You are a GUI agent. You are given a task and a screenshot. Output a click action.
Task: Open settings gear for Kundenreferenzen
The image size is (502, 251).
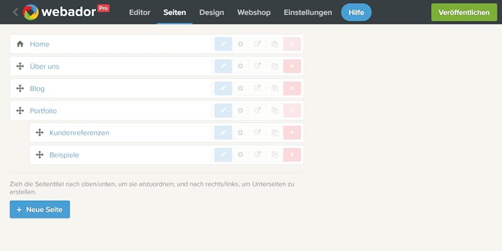[240, 132]
